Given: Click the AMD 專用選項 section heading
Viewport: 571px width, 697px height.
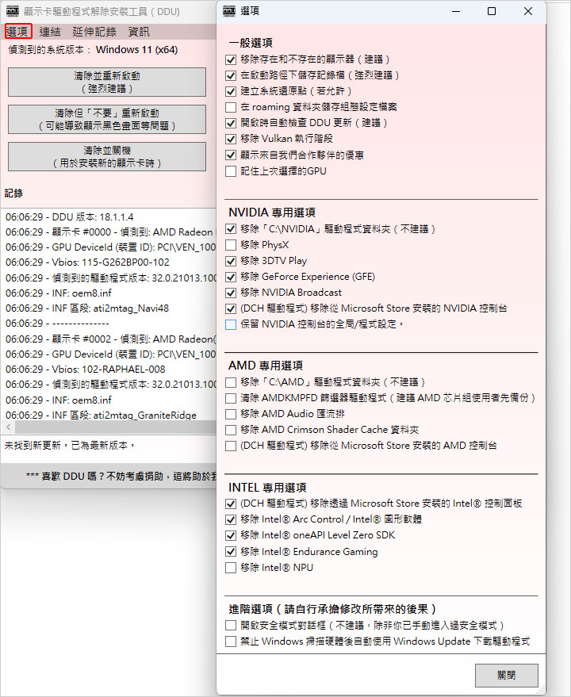Looking at the screenshot, I should click(266, 366).
